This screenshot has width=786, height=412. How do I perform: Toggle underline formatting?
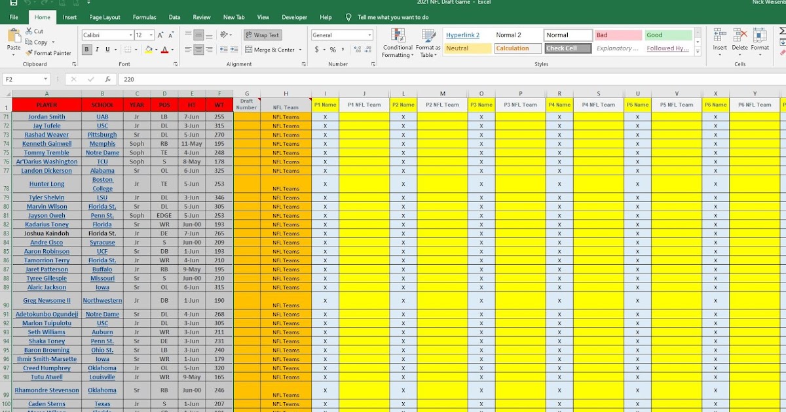pyautogui.click(x=106, y=49)
